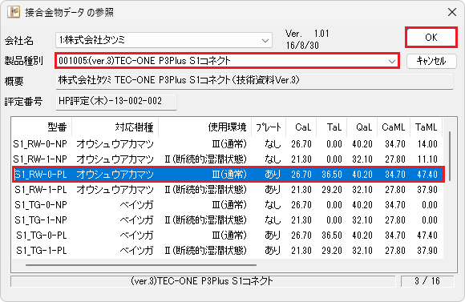Click status bar text (ver.3)TEC-ONE P3Plus S1コネクト
465x302 pixels.
(202, 281)
